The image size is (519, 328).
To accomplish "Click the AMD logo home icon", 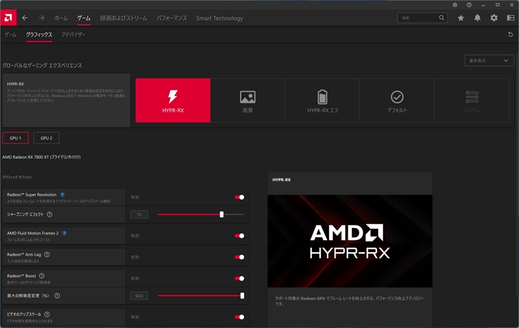I will point(8,18).
